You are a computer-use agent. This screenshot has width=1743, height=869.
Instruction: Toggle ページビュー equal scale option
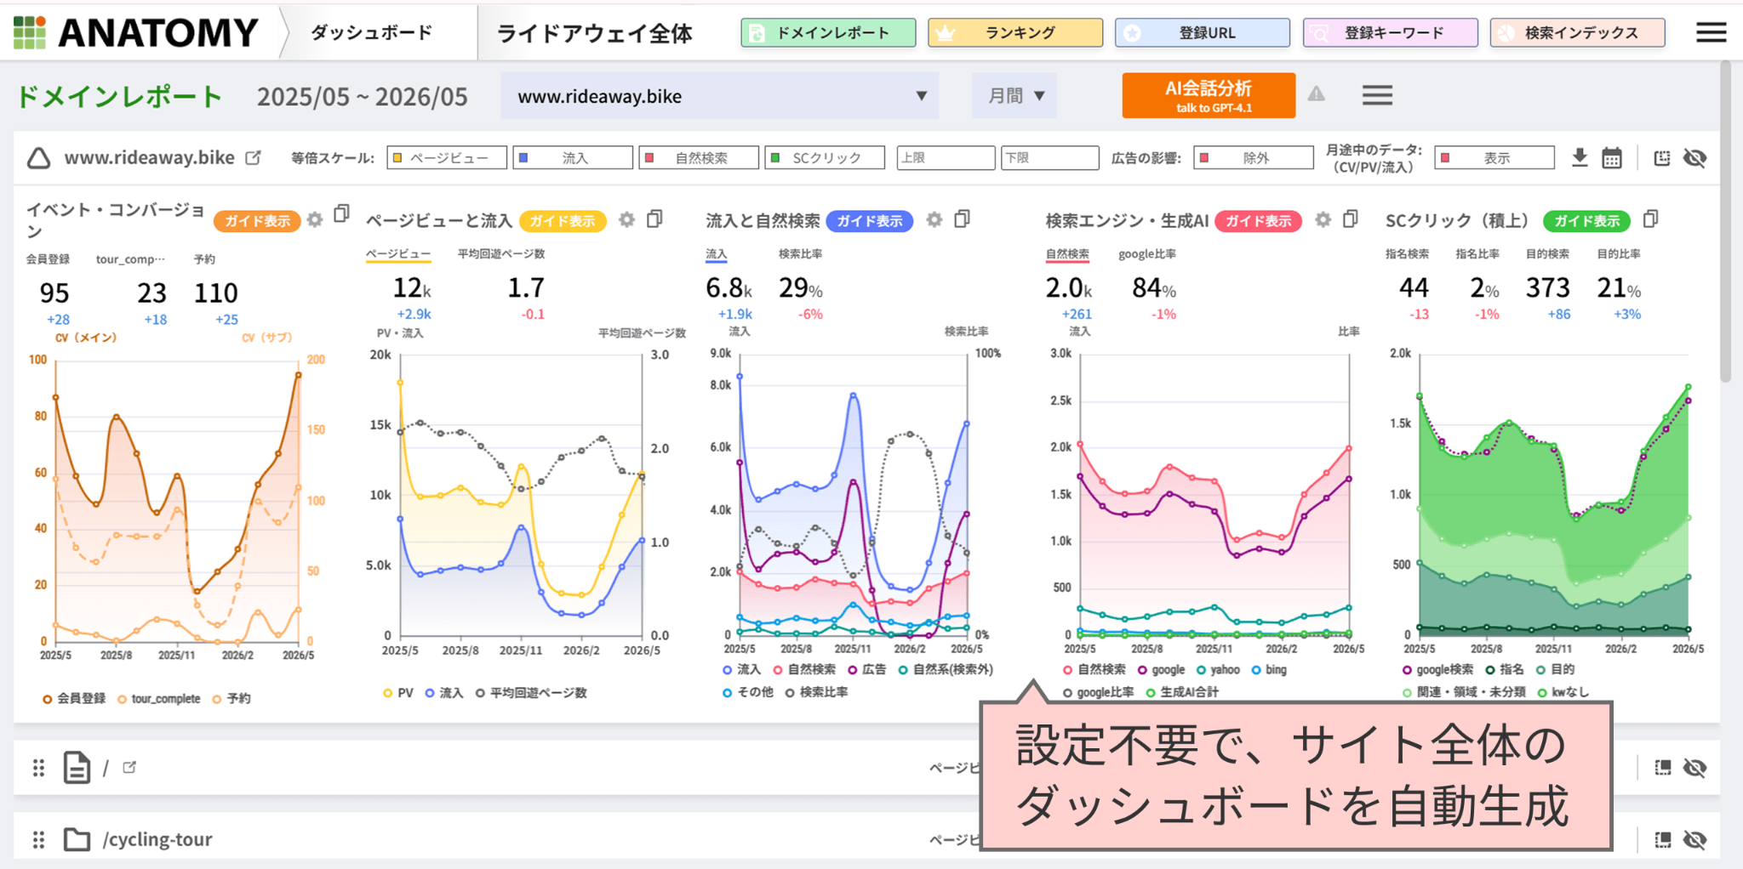[447, 158]
